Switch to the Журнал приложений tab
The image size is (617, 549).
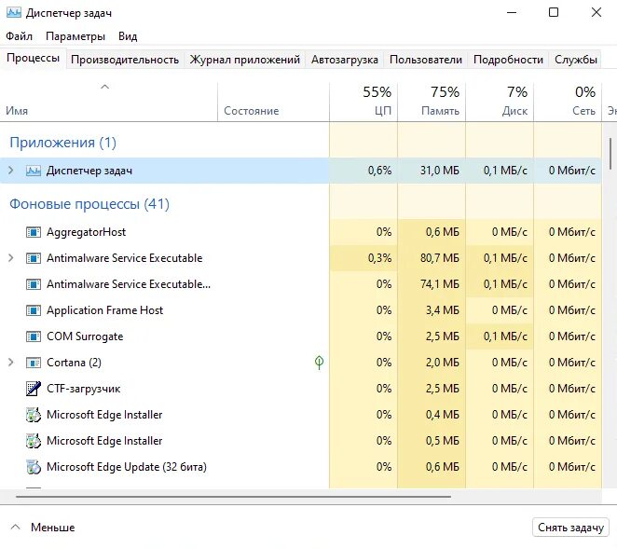tap(245, 60)
